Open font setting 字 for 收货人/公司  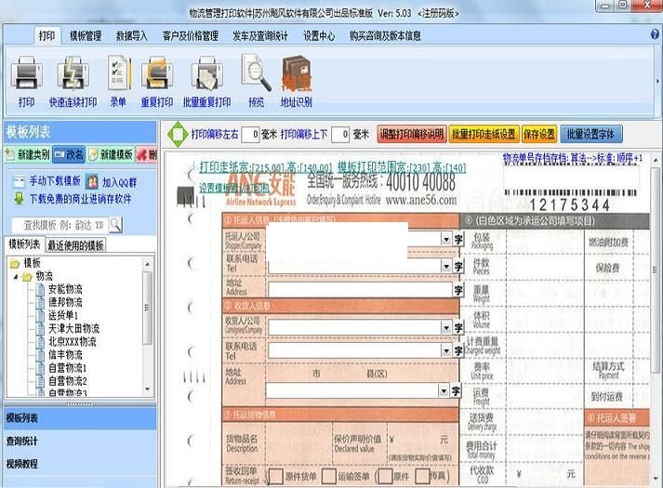pyautogui.click(x=458, y=328)
